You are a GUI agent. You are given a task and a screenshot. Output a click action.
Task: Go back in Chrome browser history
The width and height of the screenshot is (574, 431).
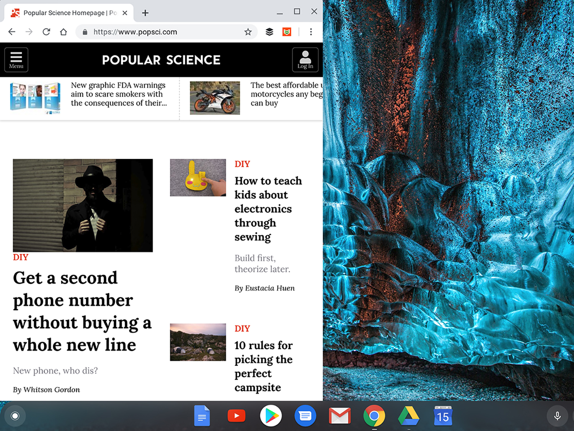[12, 32]
